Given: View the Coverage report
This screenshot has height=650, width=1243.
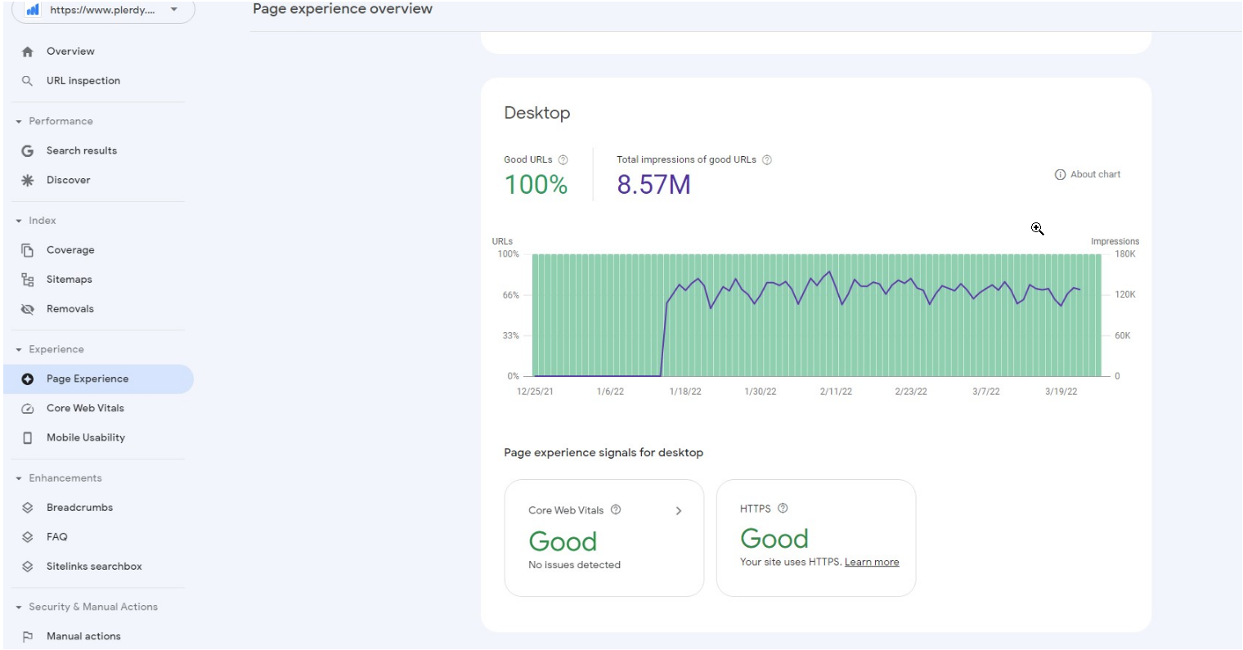Looking at the screenshot, I should tap(71, 249).
